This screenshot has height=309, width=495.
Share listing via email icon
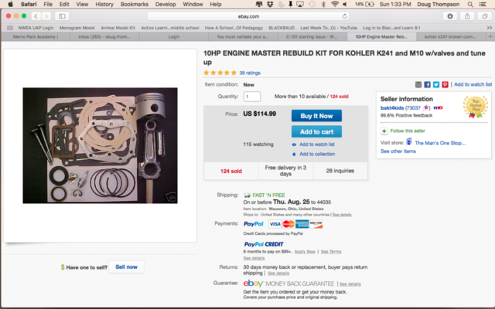(x=418, y=84)
